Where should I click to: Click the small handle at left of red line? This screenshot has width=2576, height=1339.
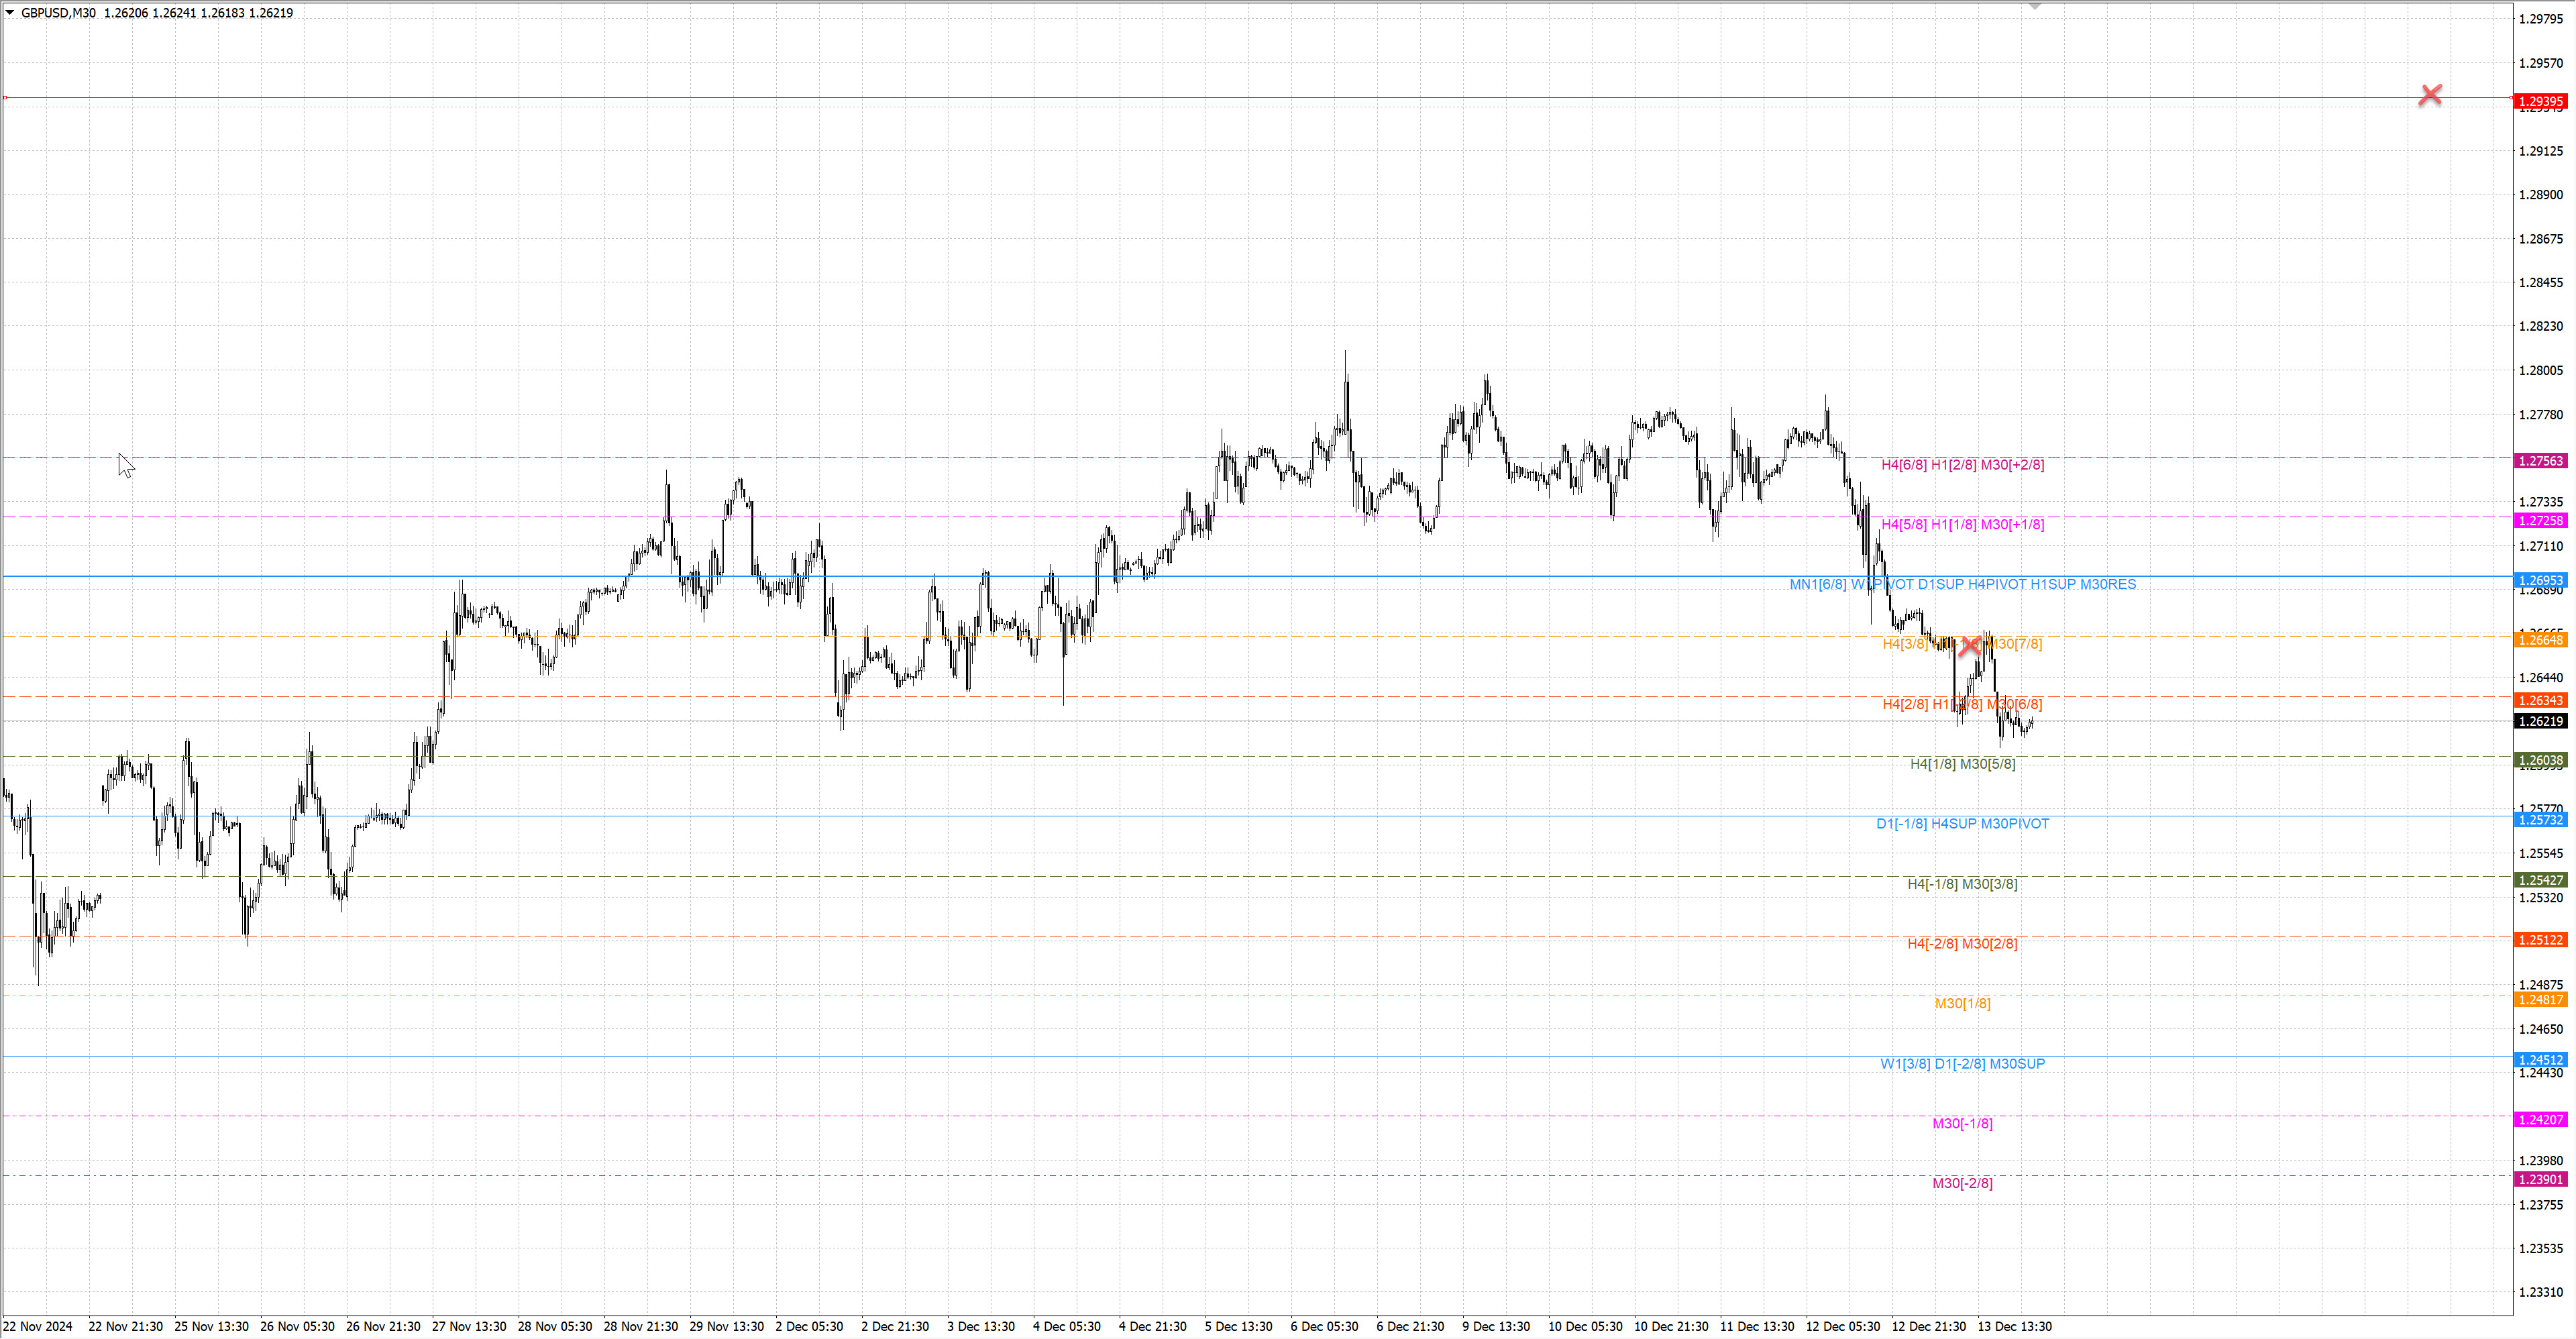click(5, 98)
